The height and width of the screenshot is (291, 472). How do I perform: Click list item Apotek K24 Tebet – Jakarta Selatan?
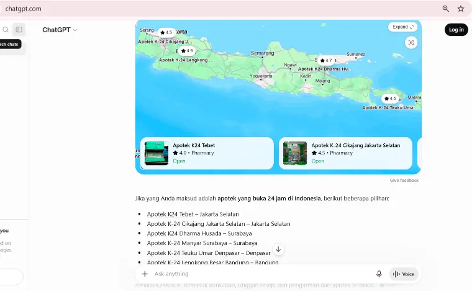click(193, 214)
